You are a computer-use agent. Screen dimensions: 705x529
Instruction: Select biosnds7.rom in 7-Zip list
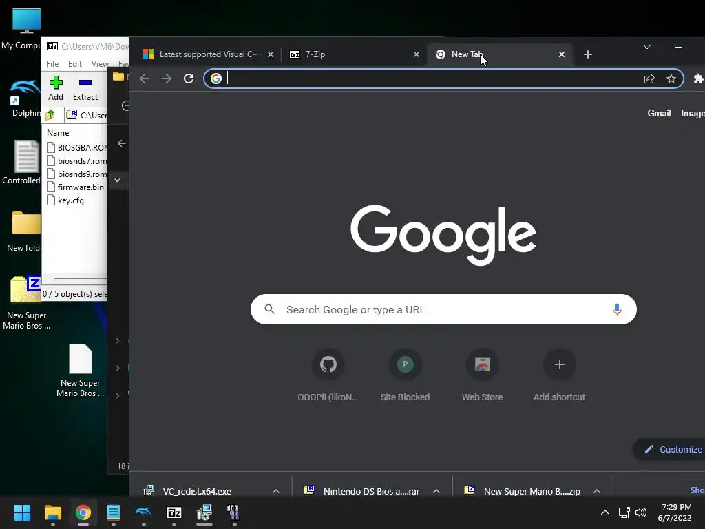coord(77,160)
